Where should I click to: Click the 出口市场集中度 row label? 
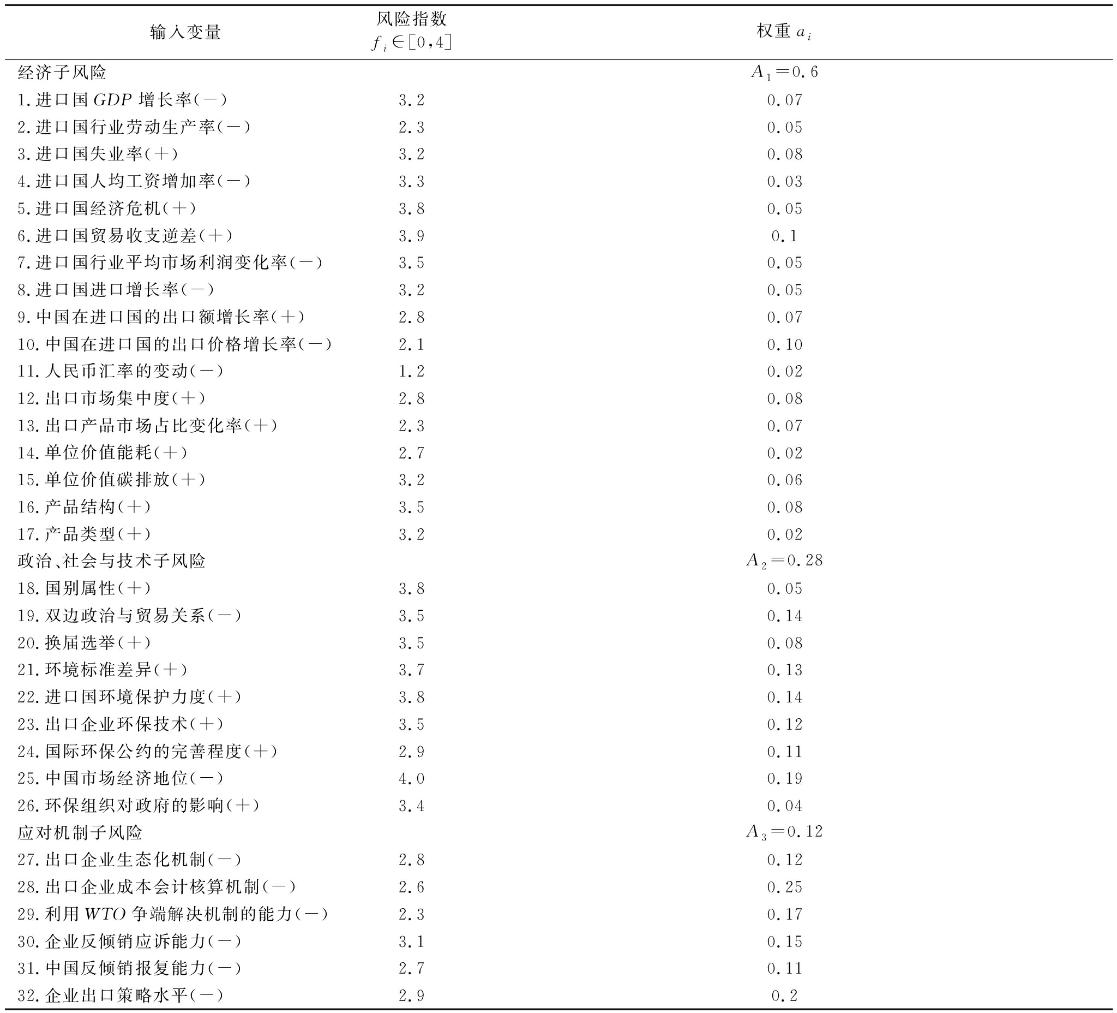pyautogui.click(x=111, y=398)
